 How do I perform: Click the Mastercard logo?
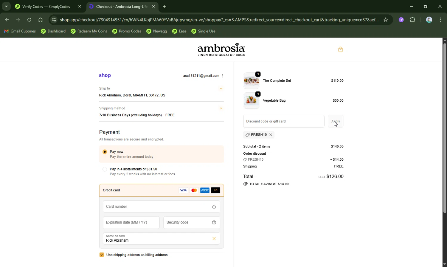coord(194,190)
